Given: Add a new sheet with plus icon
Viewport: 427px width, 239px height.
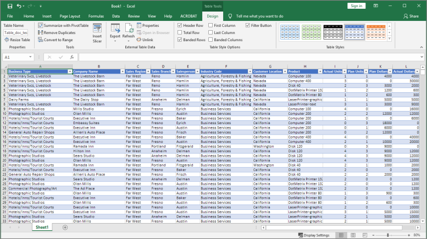Looking at the screenshot, I should pyautogui.click(x=65, y=227).
